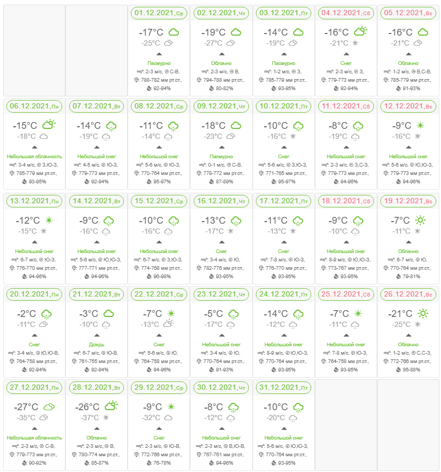Image resolution: width=441 pixels, height=472 pixels.
Task: Click wind icon in 06.12.2021 cell
Action: click(13, 165)
